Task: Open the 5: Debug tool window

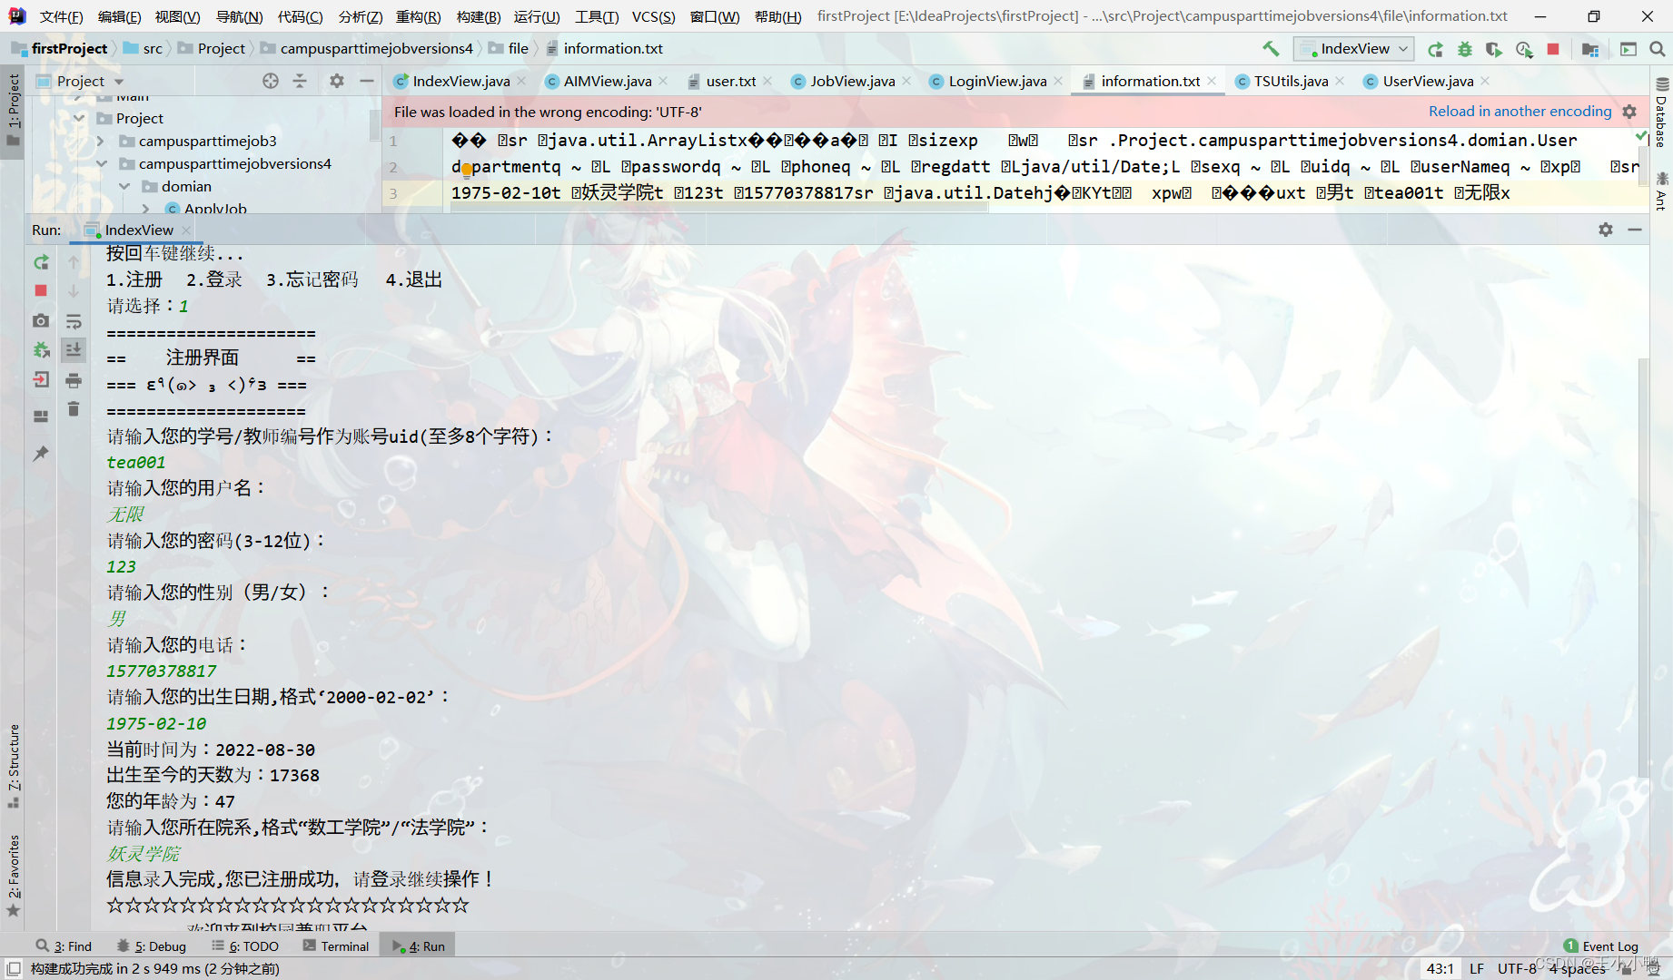Action: [x=153, y=946]
